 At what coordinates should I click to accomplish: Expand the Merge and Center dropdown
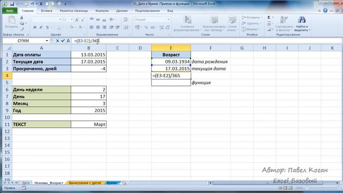(130, 27)
